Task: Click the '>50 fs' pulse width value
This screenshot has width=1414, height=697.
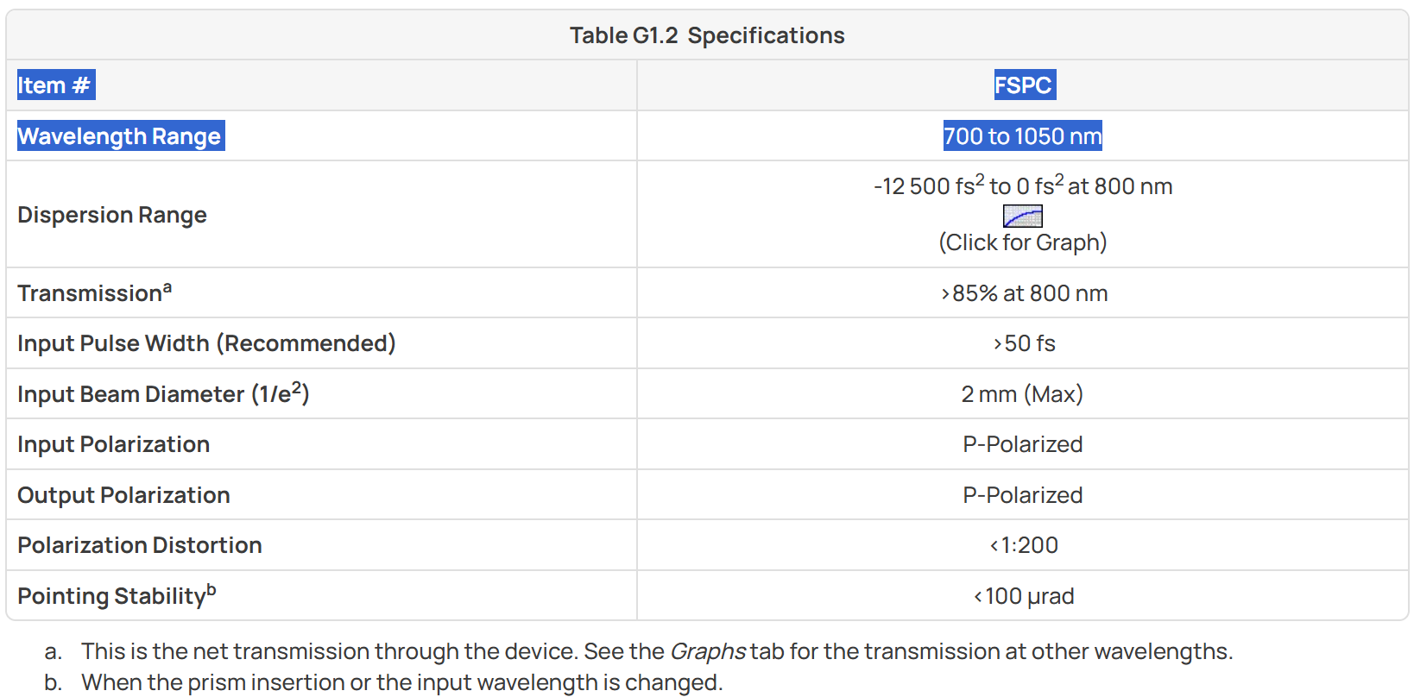Action: pos(1024,343)
